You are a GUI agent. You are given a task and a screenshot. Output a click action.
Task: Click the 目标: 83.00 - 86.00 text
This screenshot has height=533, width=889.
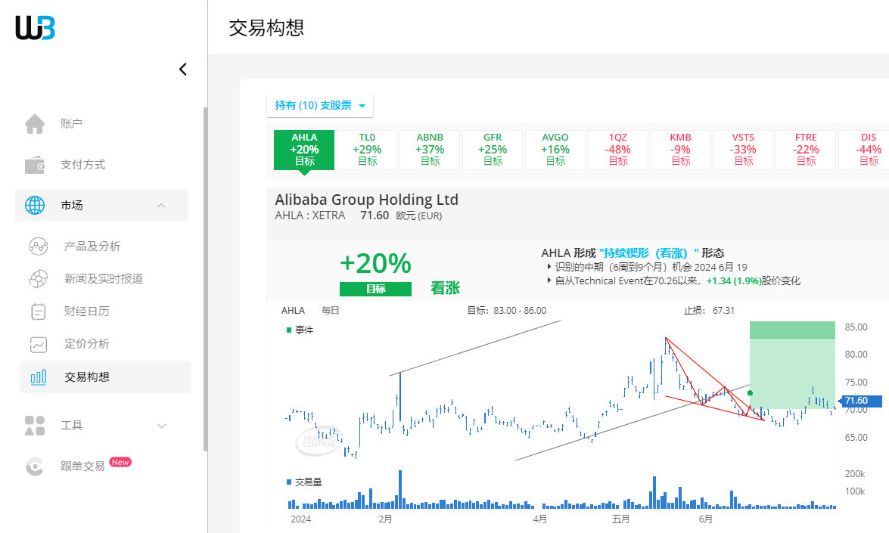click(x=506, y=311)
